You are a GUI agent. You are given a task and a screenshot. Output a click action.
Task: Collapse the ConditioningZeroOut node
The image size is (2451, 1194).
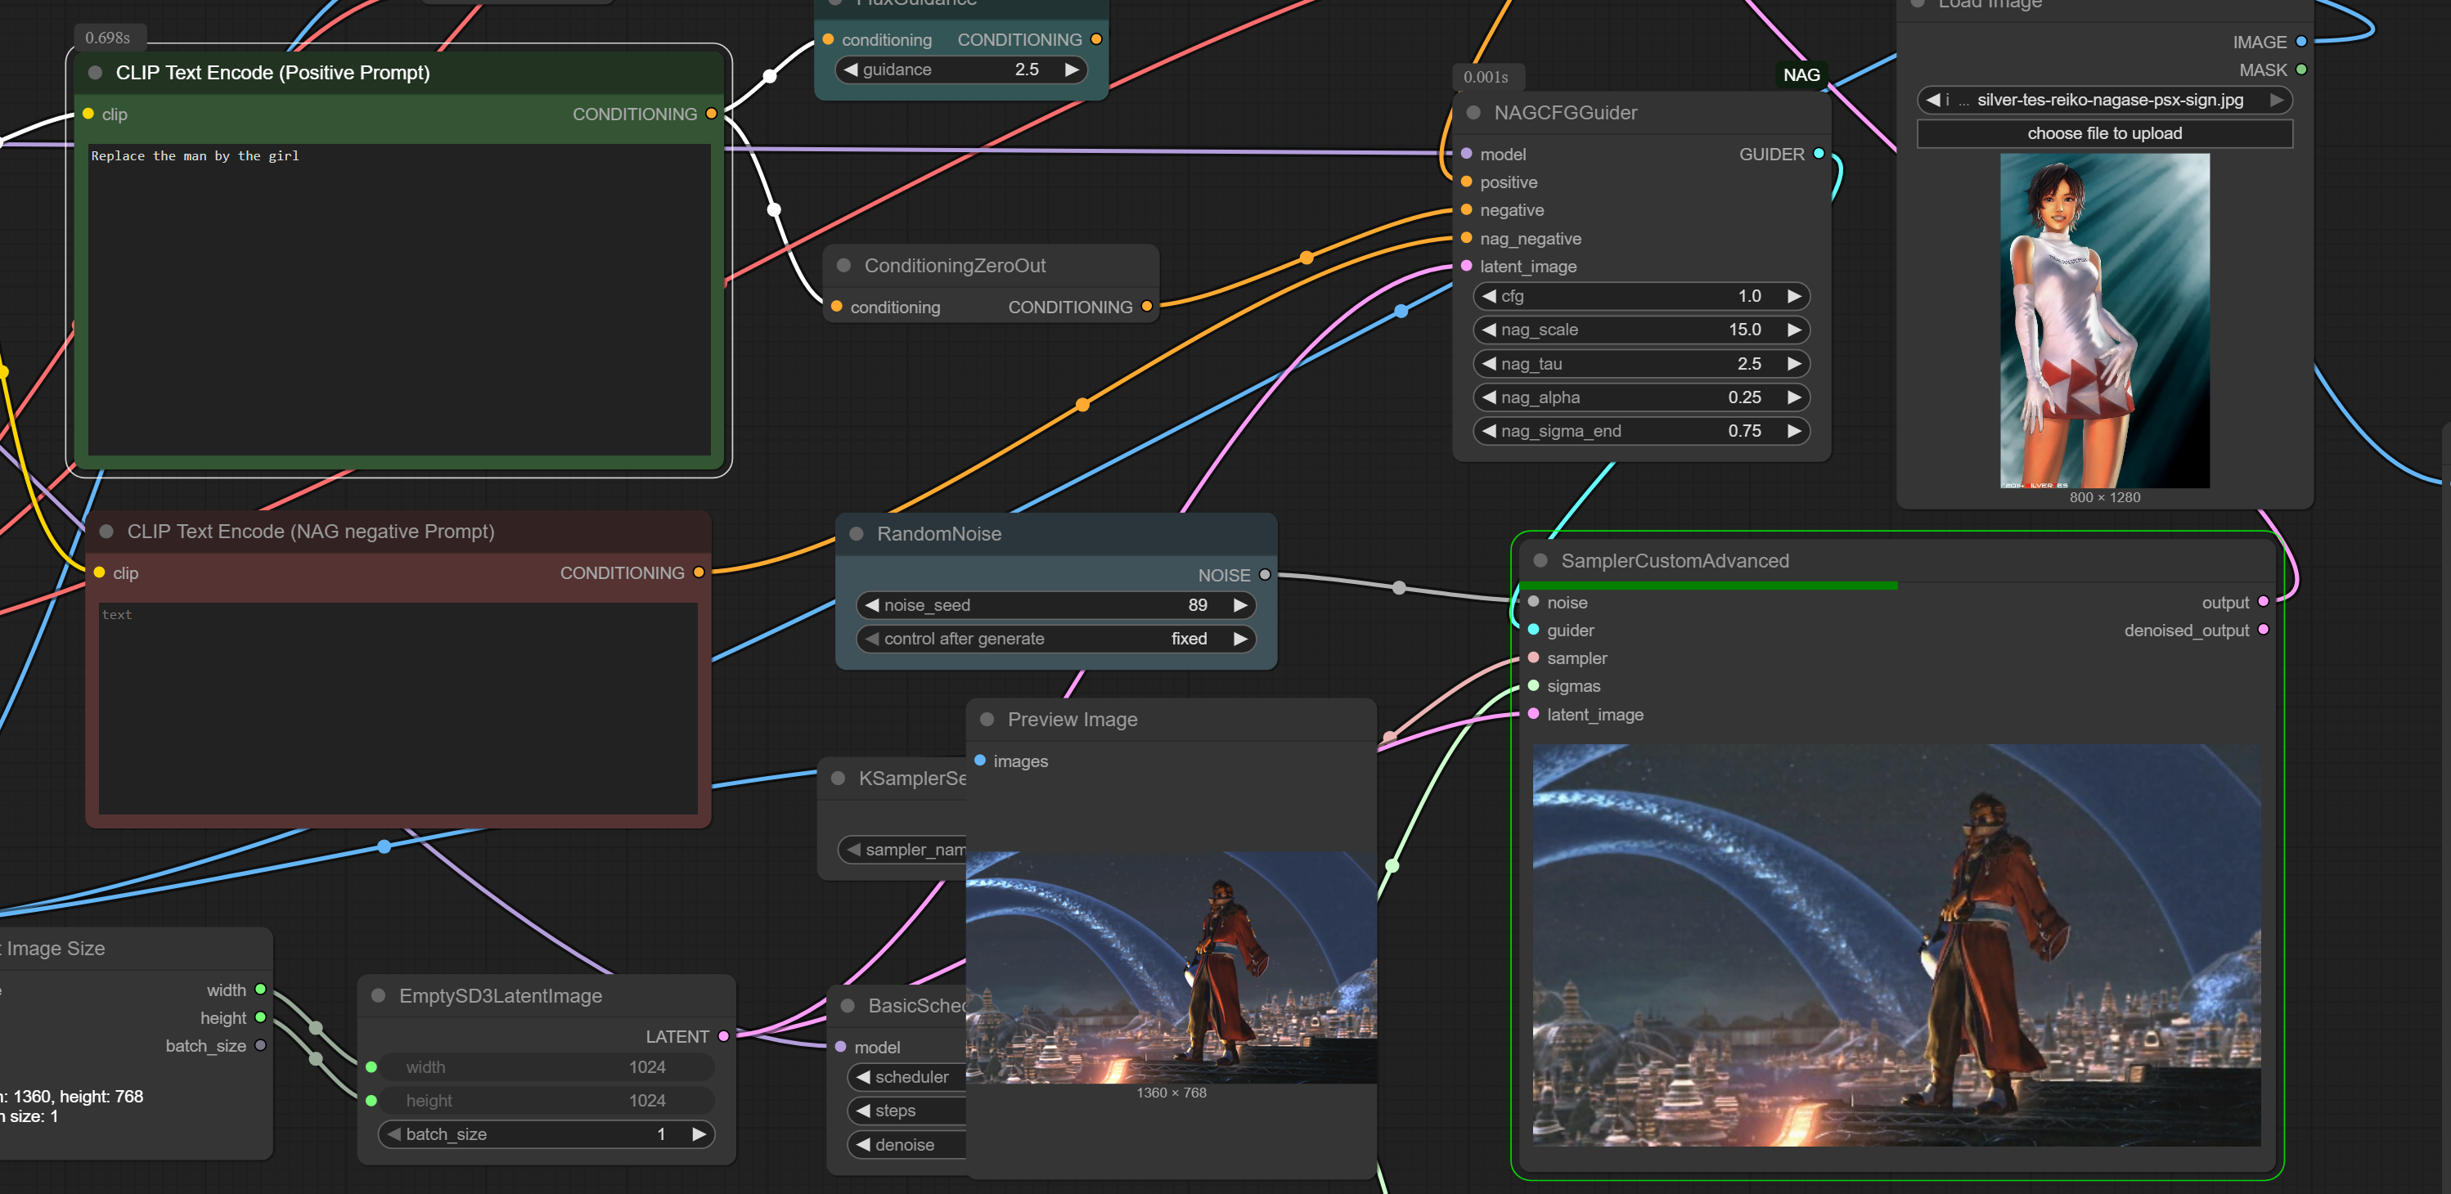click(843, 266)
